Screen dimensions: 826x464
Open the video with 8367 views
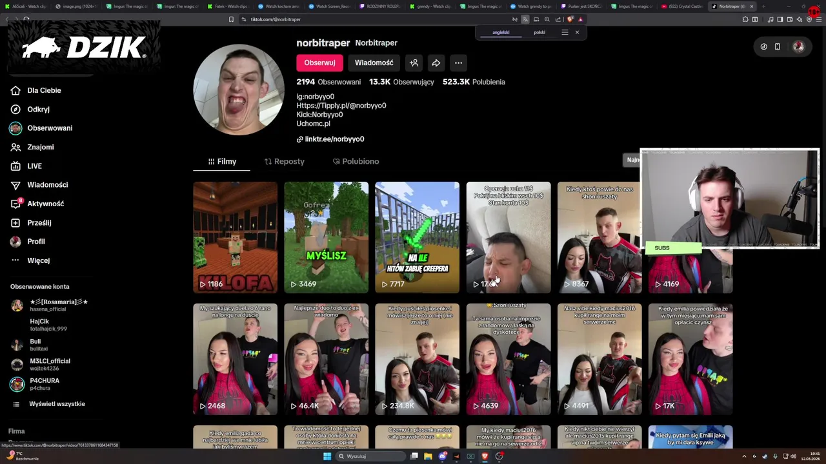pyautogui.click(x=599, y=237)
